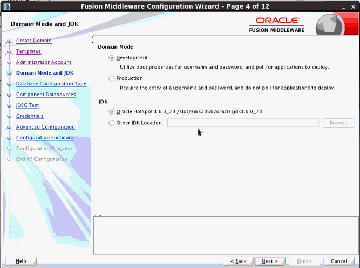The image size is (360, 268).
Task: Click the 'Utilize boot.properties' description text
Action: 225,67
